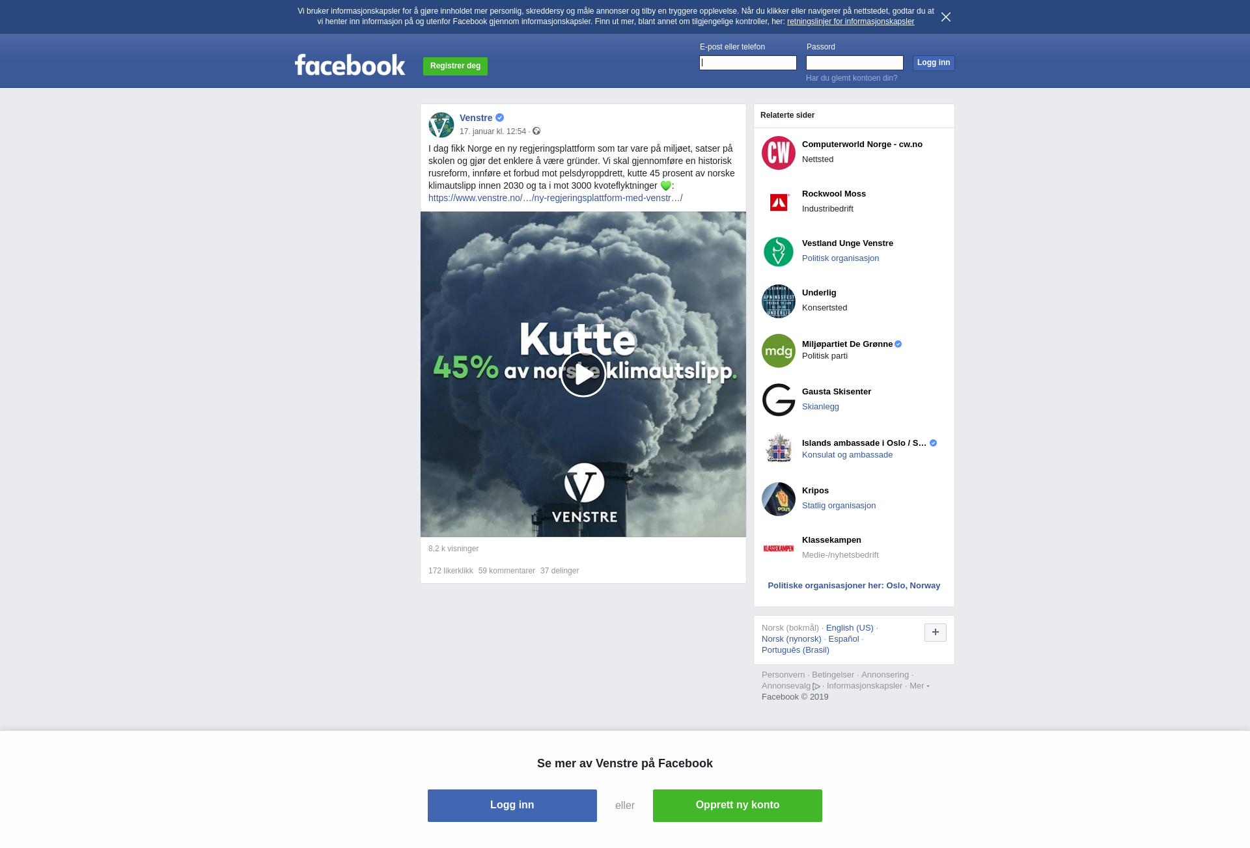Image resolution: width=1250 pixels, height=848 pixels.
Task: Open Personvern footer link
Action: pyautogui.click(x=783, y=675)
